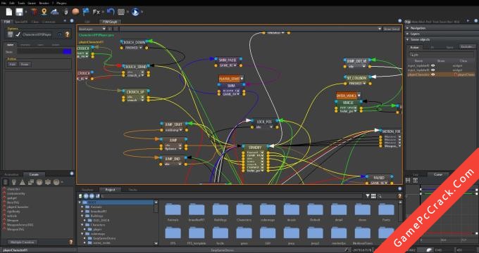Click the Multiple Creation button

point(22,242)
